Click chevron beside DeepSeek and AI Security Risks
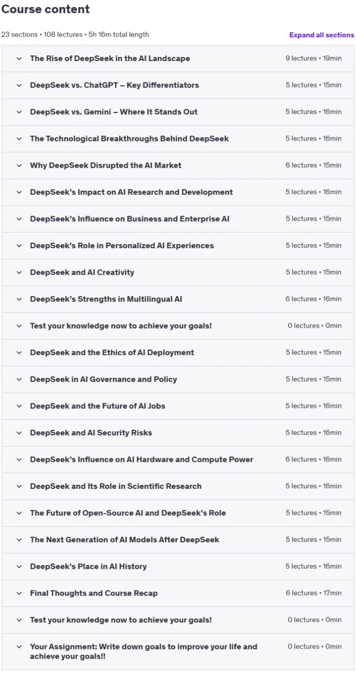This screenshot has width=356, height=673. pyautogui.click(x=19, y=433)
